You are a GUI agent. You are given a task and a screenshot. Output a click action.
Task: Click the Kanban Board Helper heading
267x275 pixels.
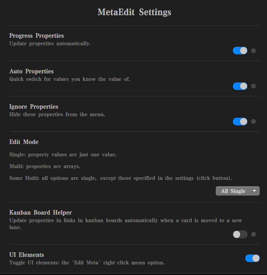(x=40, y=213)
